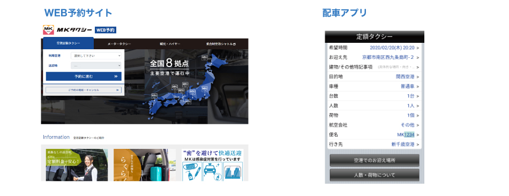Click the 建物/その他特記事項 field
This screenshot has height=196, width=509.
(x=375, y=67)
